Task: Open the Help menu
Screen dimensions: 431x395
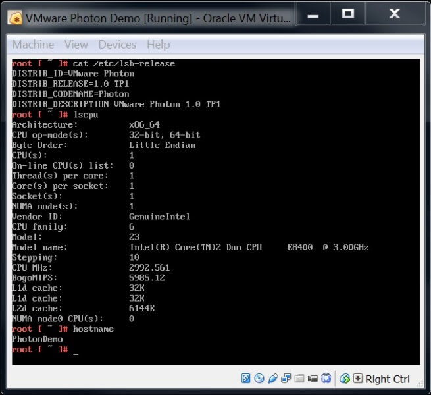Action: pos(158,45)
